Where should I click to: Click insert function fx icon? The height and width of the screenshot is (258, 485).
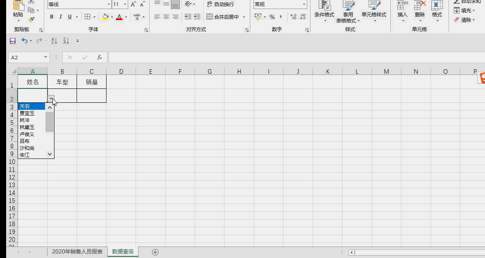pos(99,57)
